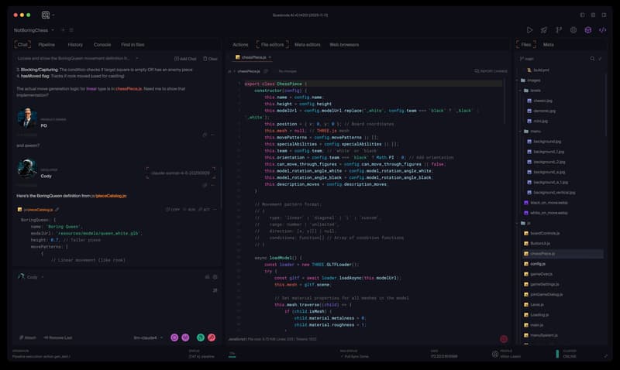Screen dimensions: 620x370
Task: Click the Add Chat button
Action: click(184, 59)
